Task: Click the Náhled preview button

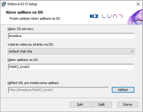Action: click(123, 90)
